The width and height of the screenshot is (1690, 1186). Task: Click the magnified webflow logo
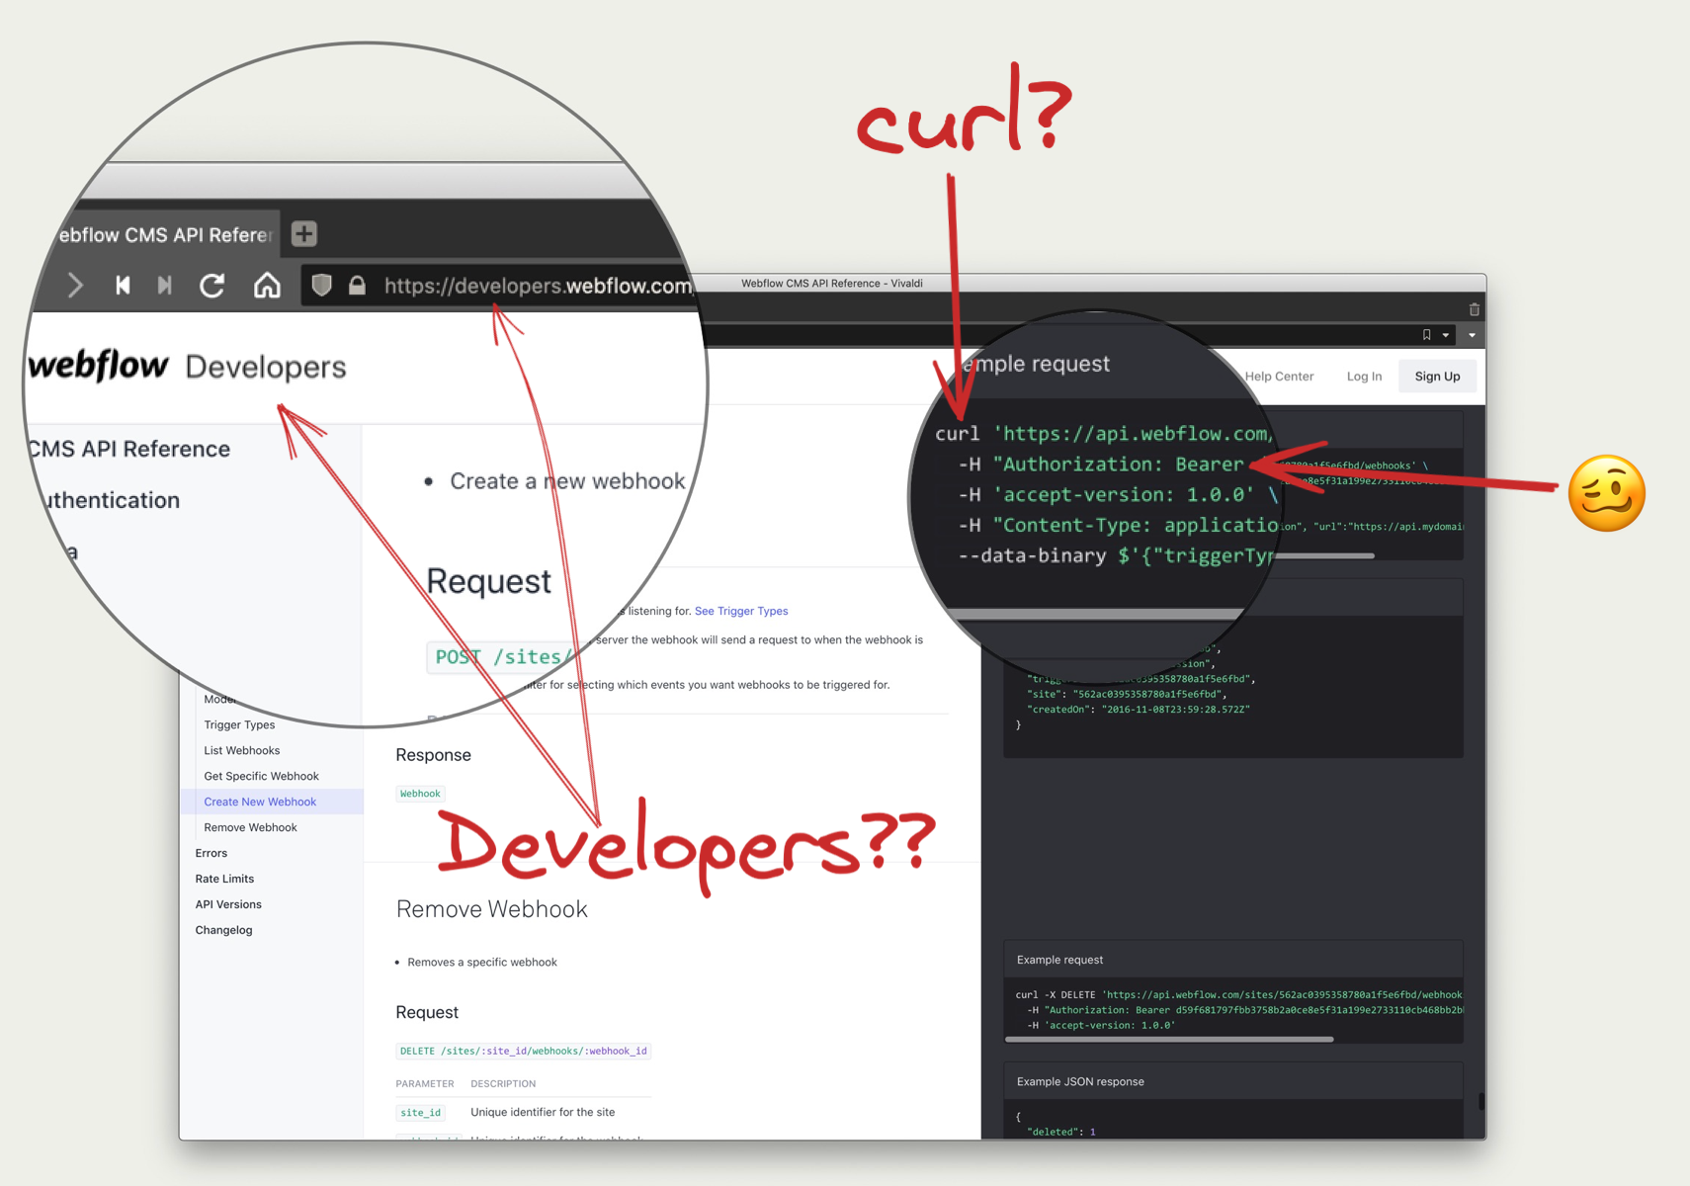point(99,366)
